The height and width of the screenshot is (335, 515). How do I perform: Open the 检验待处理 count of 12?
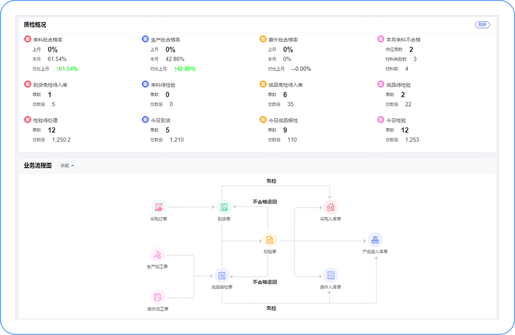pyautogui.click(x=51, y=130)
